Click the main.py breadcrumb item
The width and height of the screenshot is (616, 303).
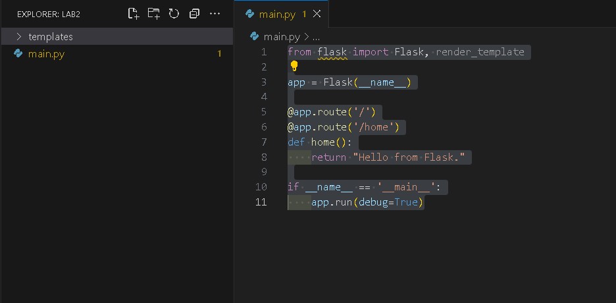281,37
